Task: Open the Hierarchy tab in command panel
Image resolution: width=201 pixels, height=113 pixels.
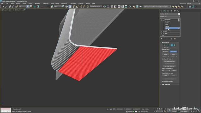Action: coord(168,11)
